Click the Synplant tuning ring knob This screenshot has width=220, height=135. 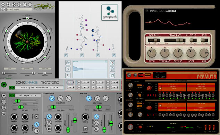click(x=27, y=18)
